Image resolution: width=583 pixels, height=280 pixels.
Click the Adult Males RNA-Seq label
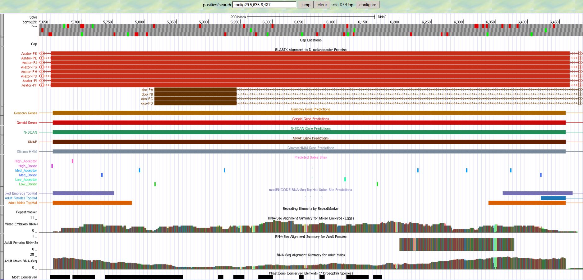tap(21, 261)
